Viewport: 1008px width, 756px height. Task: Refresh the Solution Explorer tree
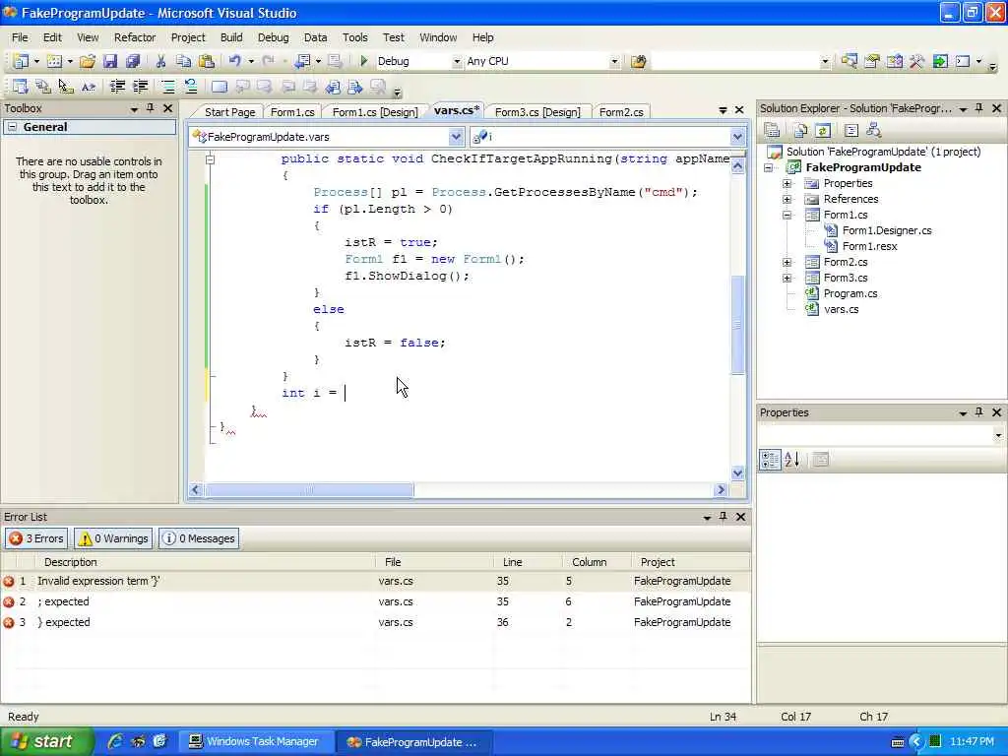point(823,131)
